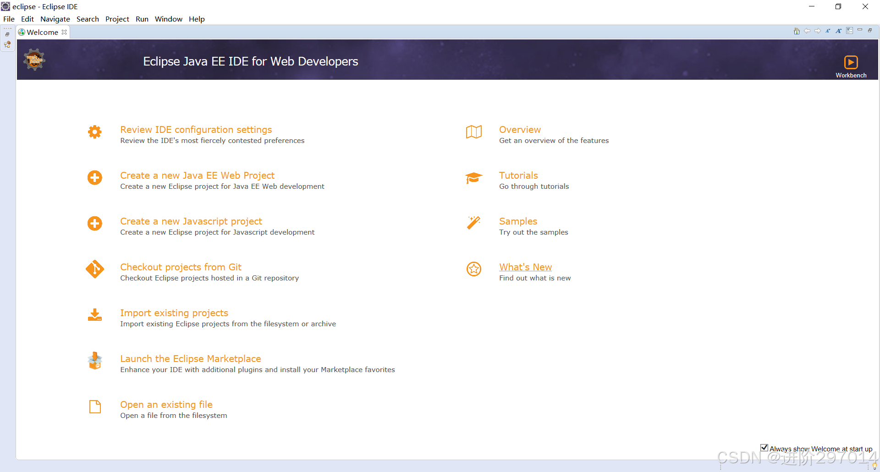The width and height of the screenshot is (880, 472).
Task: Click plus icon for Javascript project
Action: [x=95, y=224]
